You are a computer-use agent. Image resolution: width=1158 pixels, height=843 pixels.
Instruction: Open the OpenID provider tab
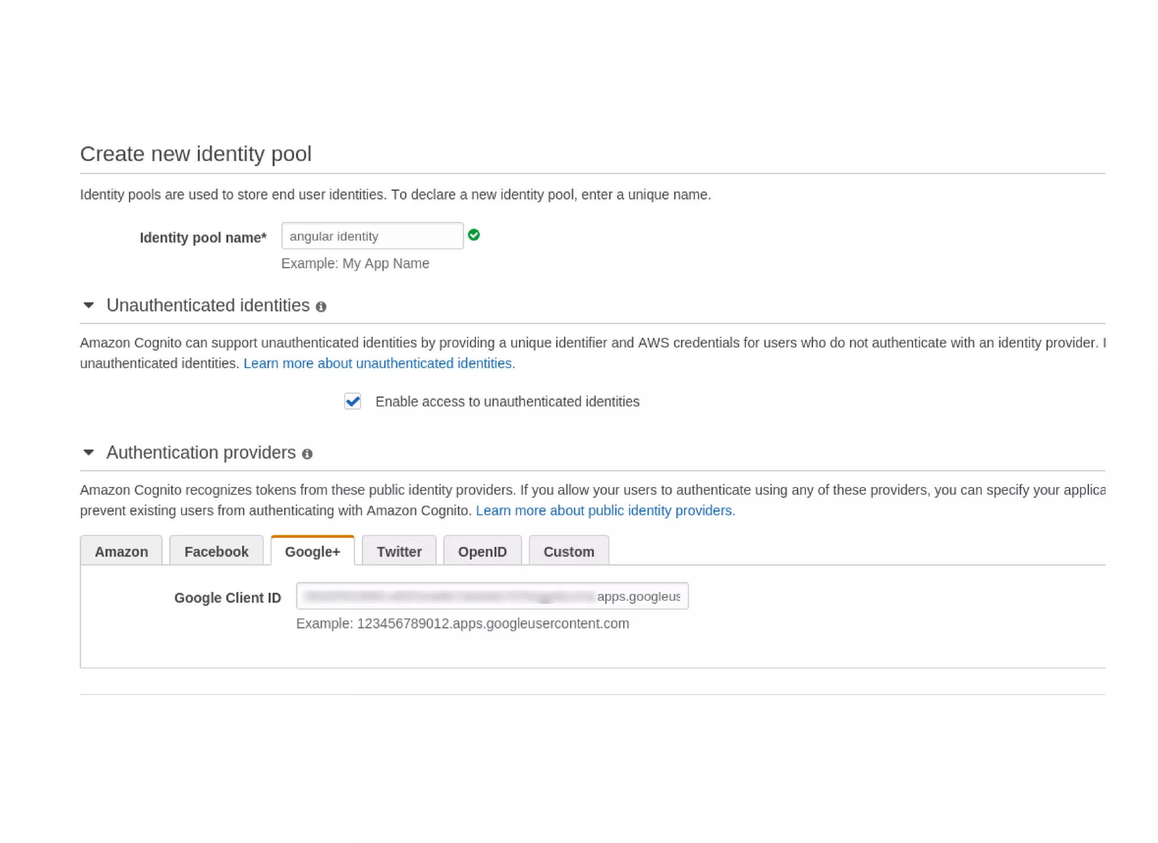[x=482, y=551]
